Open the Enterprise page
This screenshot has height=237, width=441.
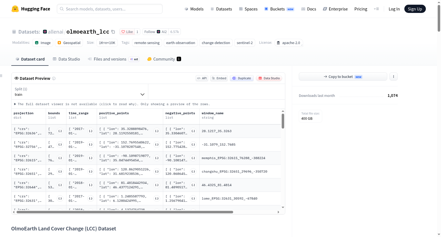pyautogui.click(x=335, y=9)
